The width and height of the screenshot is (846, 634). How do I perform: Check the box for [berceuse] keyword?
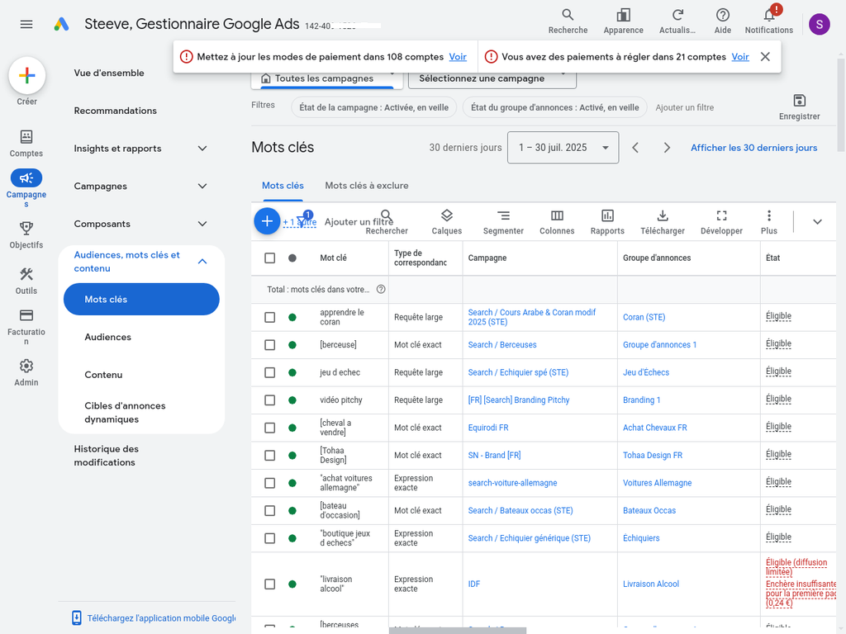pos(270,345)
